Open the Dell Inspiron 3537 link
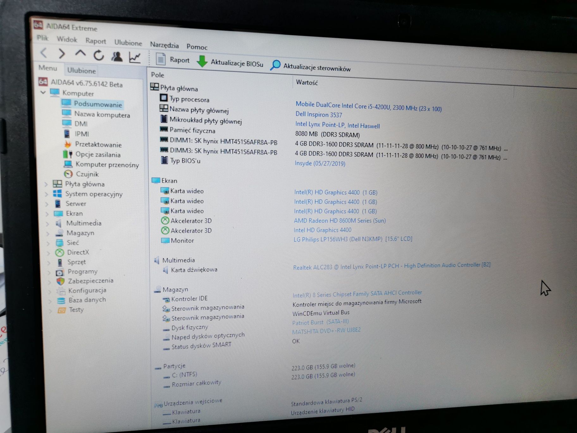The height and width of the screenshot is (433, 577). coord(319,114)
